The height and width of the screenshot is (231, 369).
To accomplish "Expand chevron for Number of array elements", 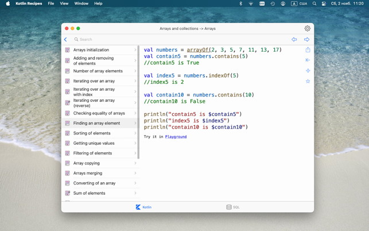I will (135, 71).
